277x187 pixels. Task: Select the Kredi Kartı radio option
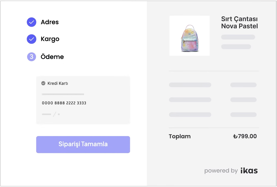tap(43, 84)
